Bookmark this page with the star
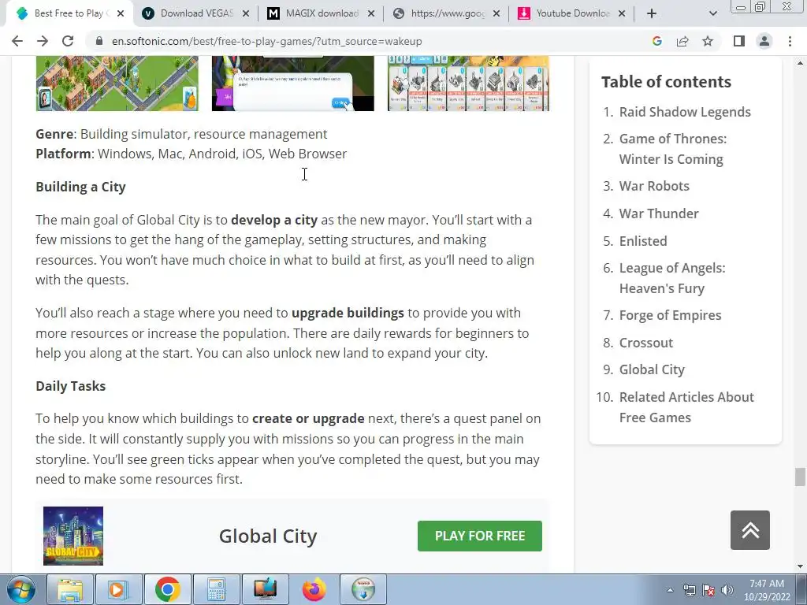 click(708, 41)
